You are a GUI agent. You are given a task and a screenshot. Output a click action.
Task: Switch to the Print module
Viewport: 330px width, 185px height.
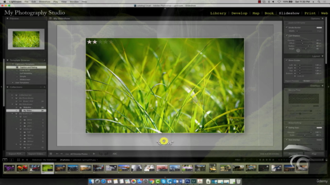(310, 13)
